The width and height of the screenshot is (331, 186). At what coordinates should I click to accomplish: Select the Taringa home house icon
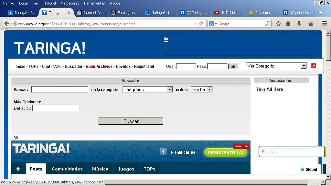point(18,169)
